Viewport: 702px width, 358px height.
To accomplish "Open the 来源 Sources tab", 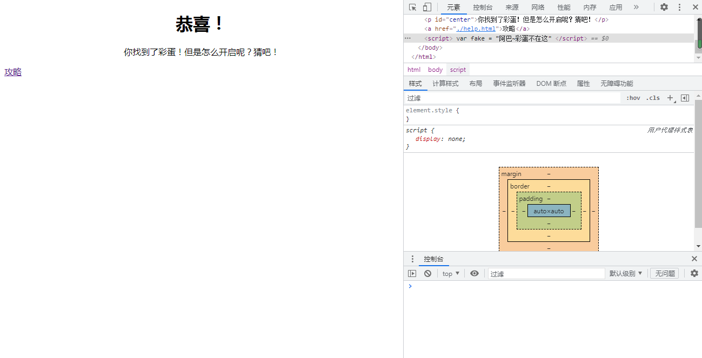I will click(512, 7).
